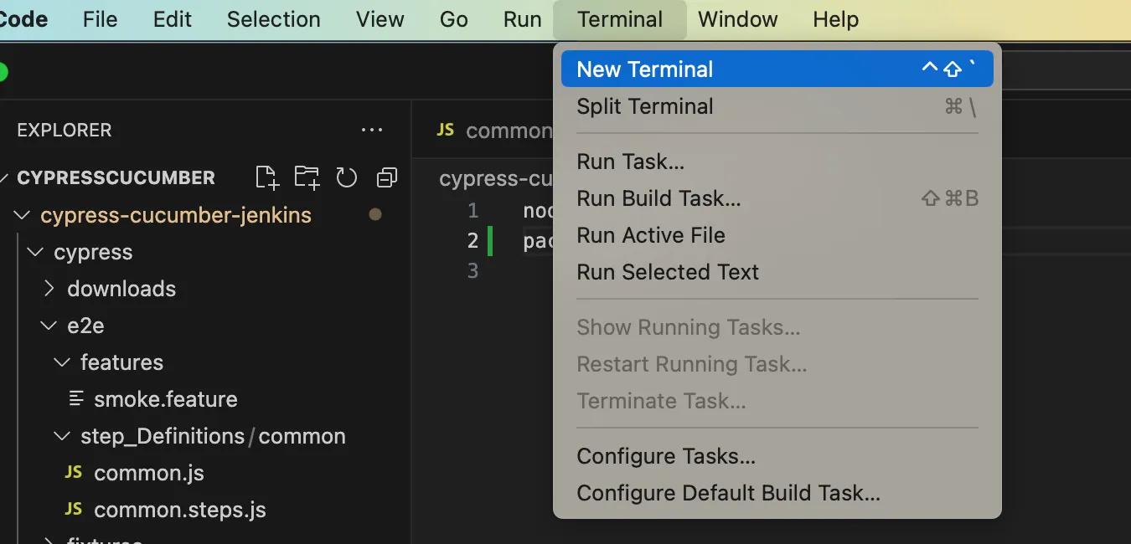Select Configure Default Build Task
The height and width of the screenshot is (544, 1131).
click(728, 493)
